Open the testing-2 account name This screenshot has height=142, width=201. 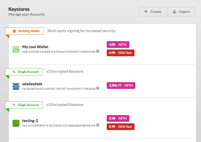click(30, 121)
